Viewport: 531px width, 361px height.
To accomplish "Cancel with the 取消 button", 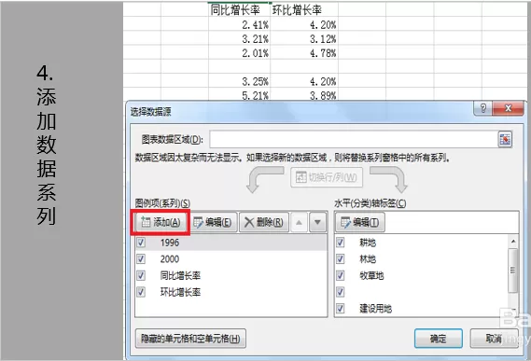I will click(x=494, y=339).
